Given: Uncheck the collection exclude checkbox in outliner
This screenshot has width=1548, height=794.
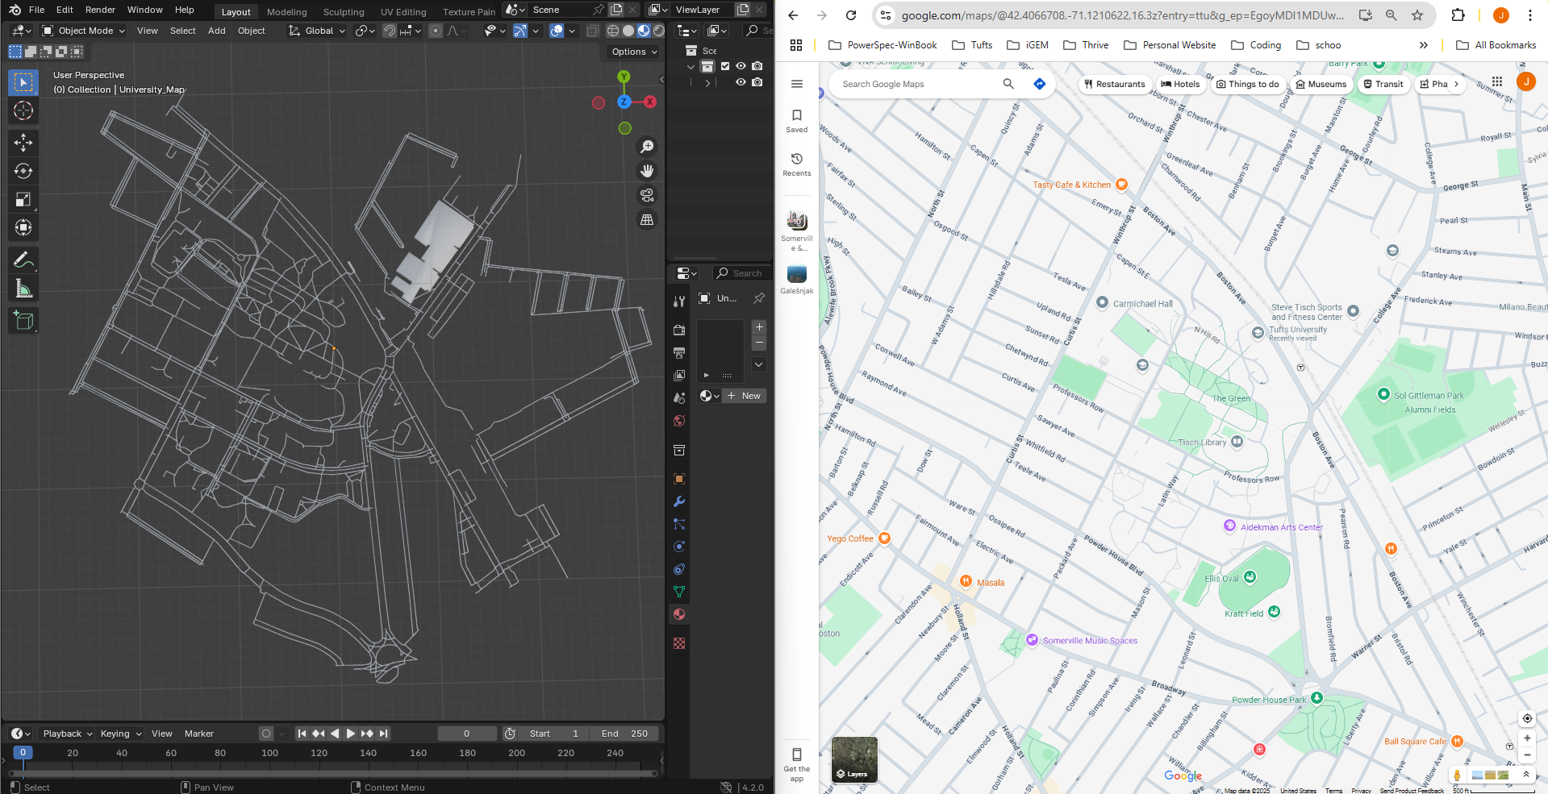Looking at the screenshot, I should tap(725, 66).
